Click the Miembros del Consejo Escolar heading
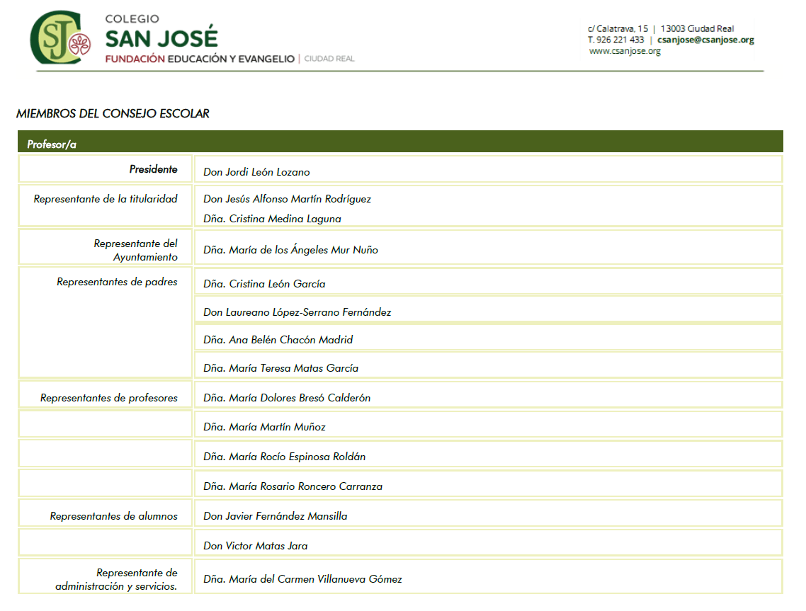 [x=113, y=113]
